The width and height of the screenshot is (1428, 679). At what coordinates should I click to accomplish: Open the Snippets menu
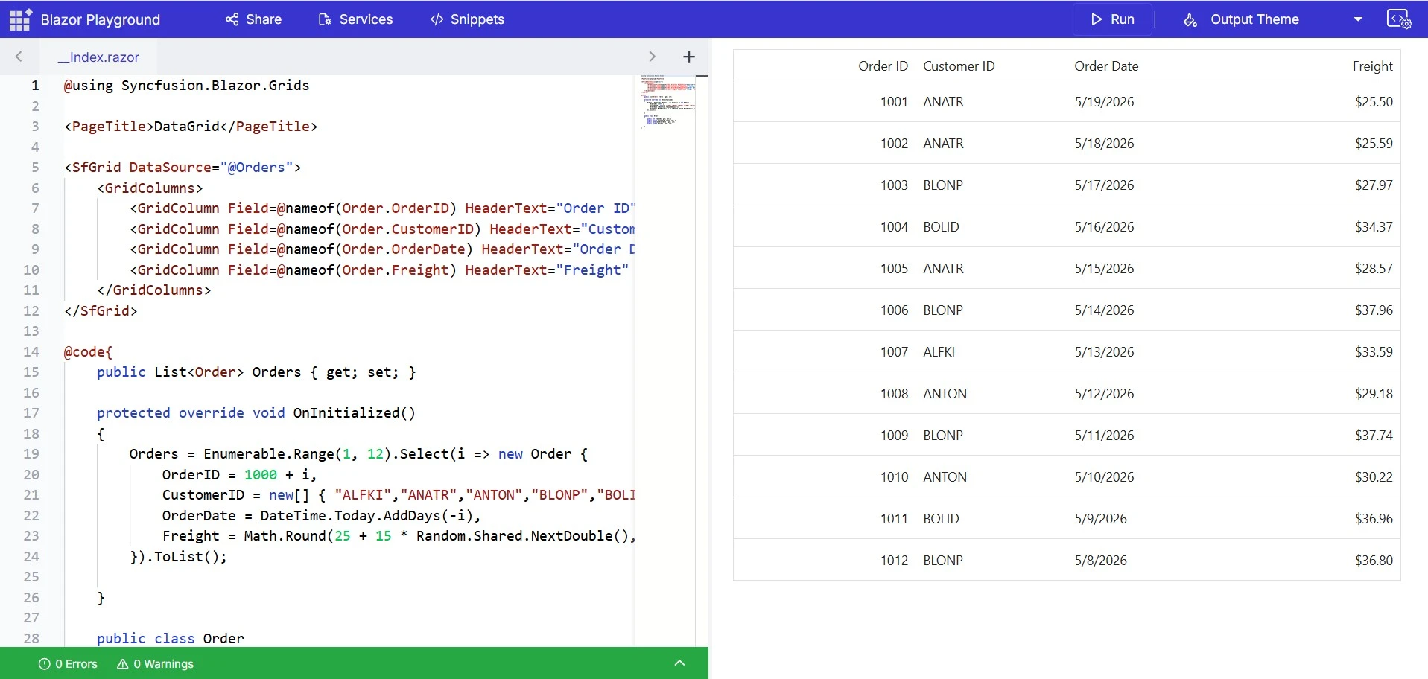tap(467, 19)
